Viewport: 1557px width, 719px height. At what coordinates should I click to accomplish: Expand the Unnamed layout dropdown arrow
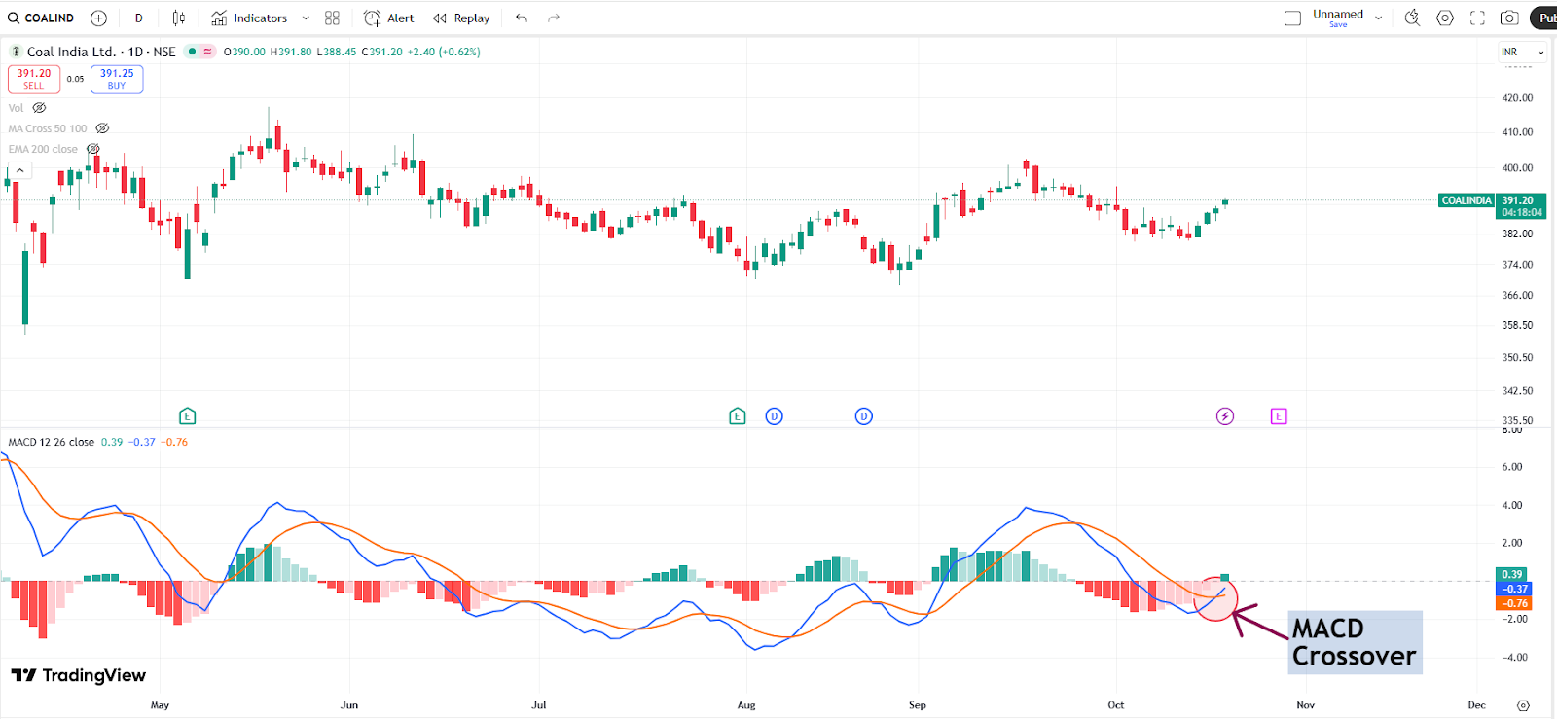(x=1379, y=18)
